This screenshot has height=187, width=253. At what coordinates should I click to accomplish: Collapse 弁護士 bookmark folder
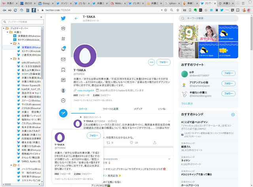tap(8, 32)
